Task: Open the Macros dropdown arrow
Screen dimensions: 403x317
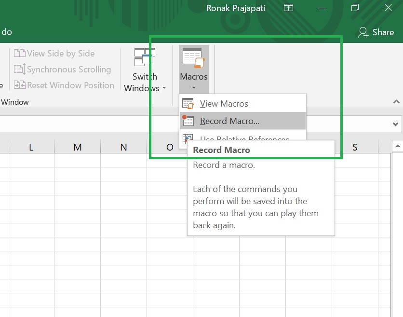Action: [193, 87]
